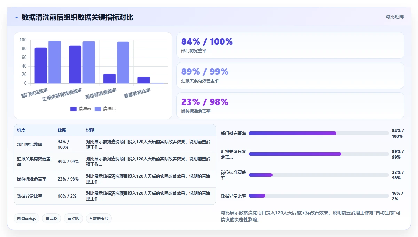Click the 89% / 99% table cell
Image resolution: width=418 pixels, height=237 pixels.
pos(69,162)
